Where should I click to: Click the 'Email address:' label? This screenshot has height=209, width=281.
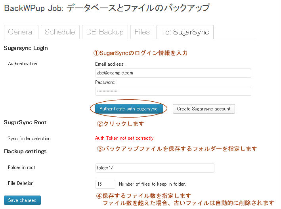tap(110, 64)
